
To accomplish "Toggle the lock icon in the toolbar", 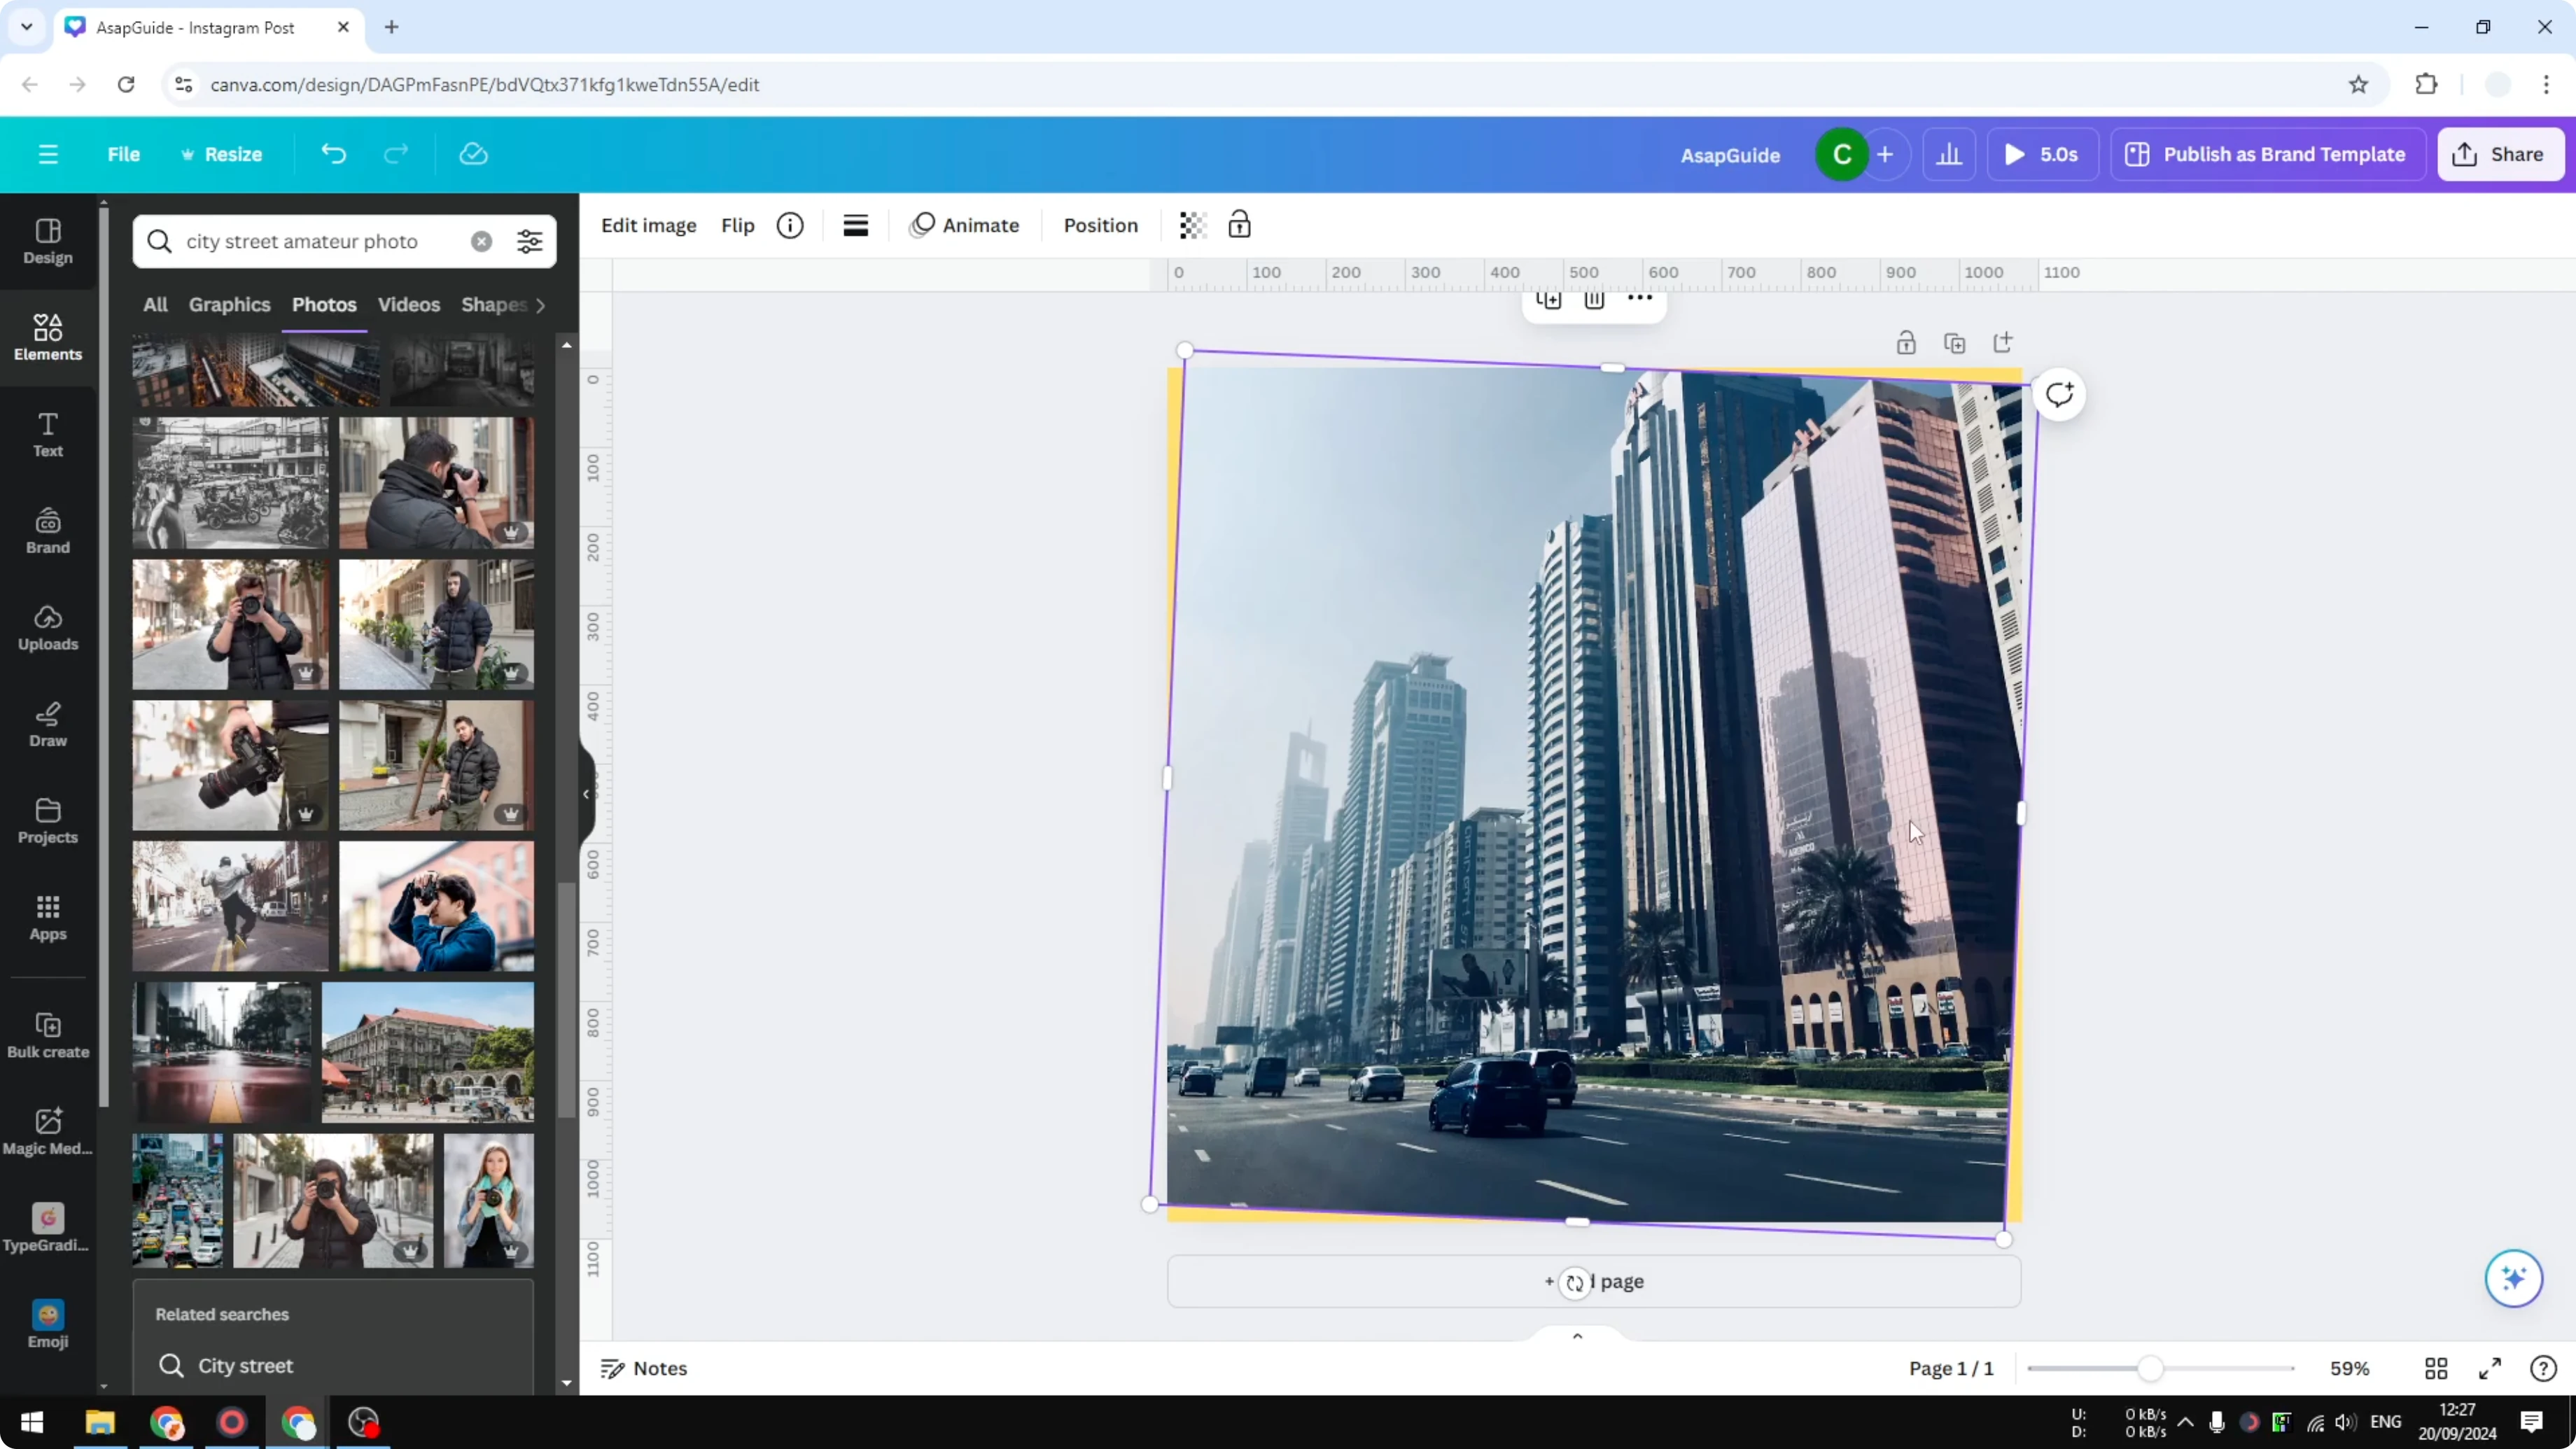I will pos(1240,225).
